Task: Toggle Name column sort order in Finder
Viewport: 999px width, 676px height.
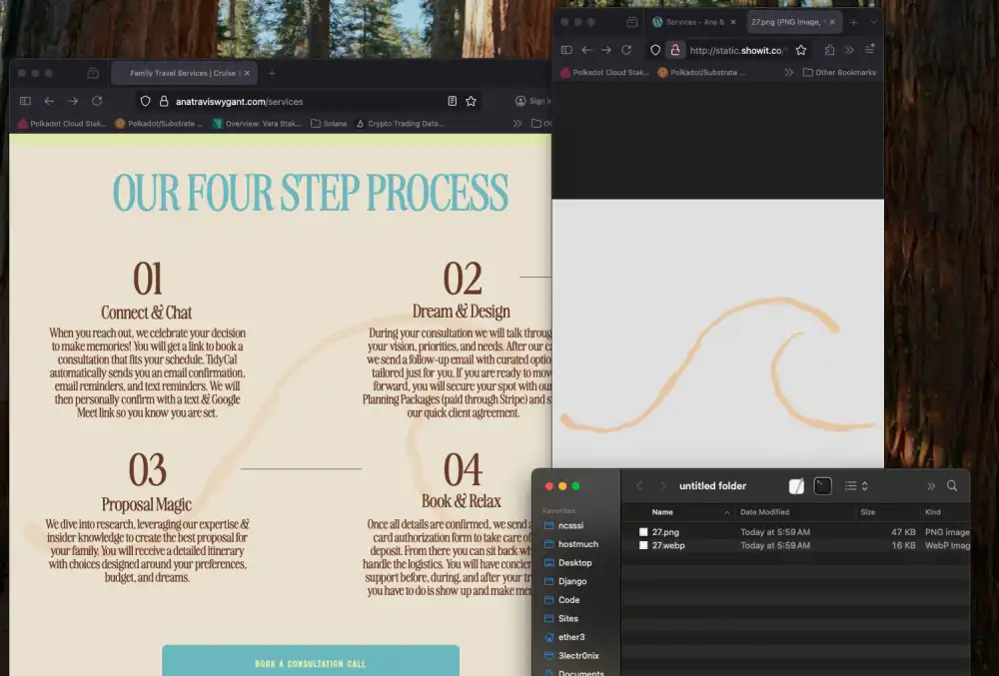Action: (726, 512)
